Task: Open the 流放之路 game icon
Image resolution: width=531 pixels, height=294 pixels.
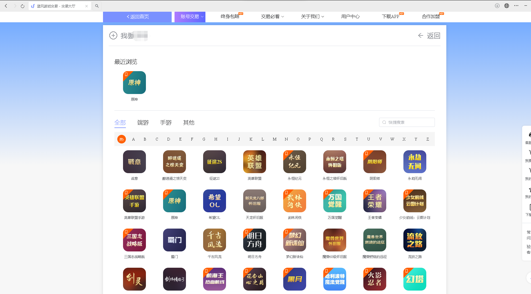Action: point(415,240)
